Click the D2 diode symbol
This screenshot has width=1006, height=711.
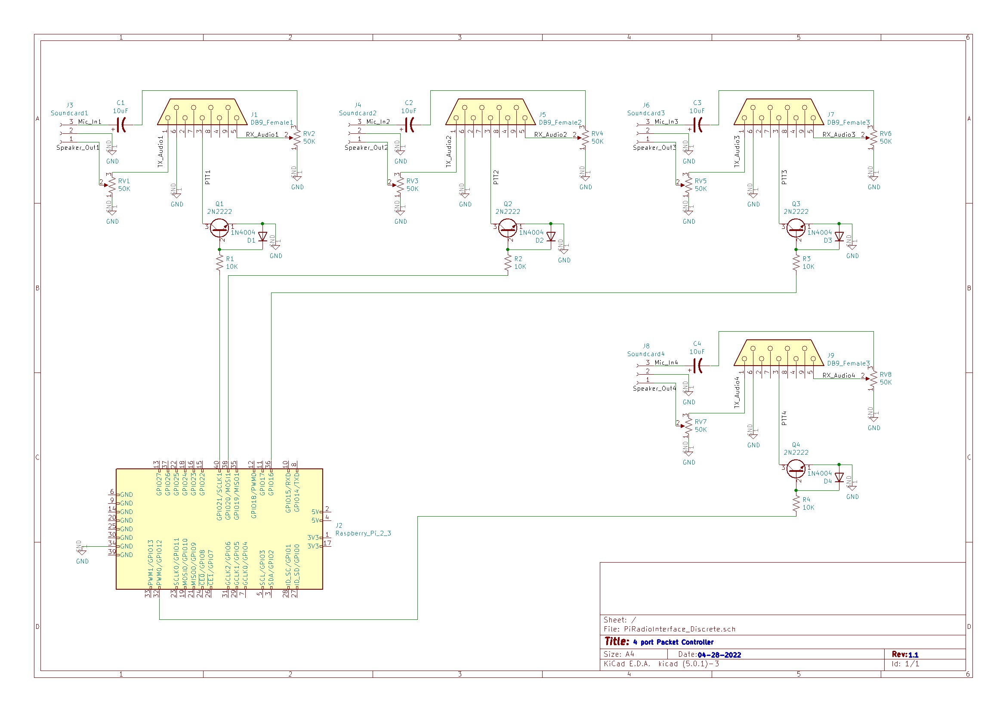coord(551,237)
